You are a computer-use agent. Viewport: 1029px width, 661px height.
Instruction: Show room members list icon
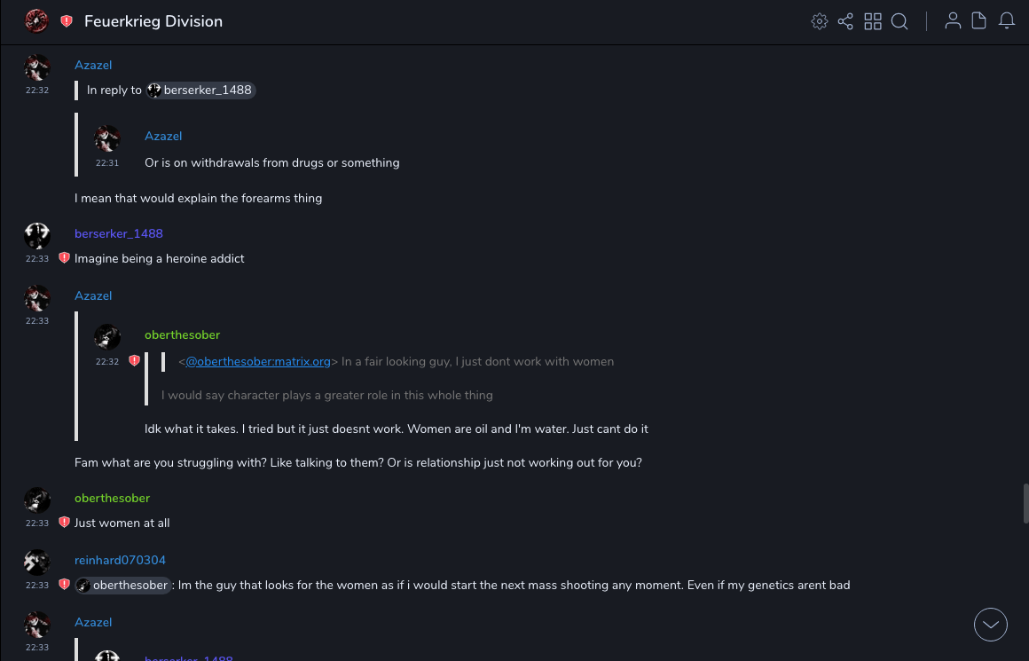[x=953, y=21]
